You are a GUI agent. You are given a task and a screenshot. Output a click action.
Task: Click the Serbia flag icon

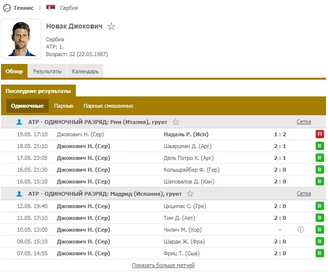tap(51, 7)
